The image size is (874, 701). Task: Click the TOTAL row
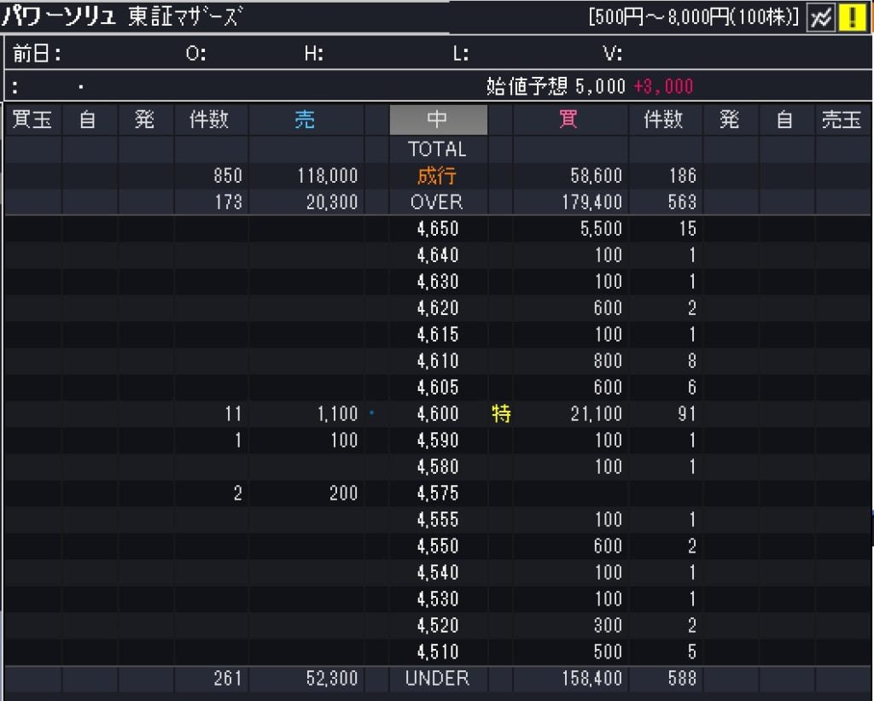(437, 149)
